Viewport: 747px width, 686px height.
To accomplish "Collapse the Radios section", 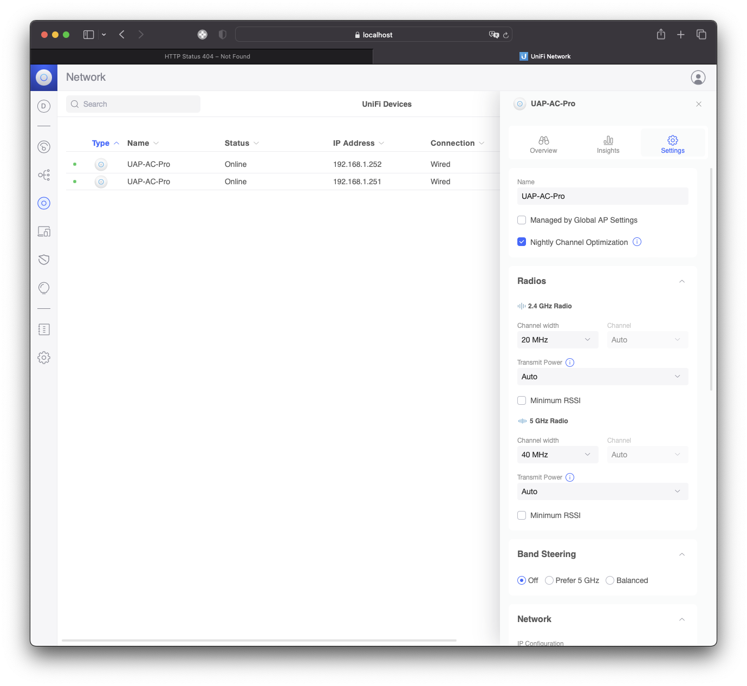I will pyautogui.click(x=682, y=281).
